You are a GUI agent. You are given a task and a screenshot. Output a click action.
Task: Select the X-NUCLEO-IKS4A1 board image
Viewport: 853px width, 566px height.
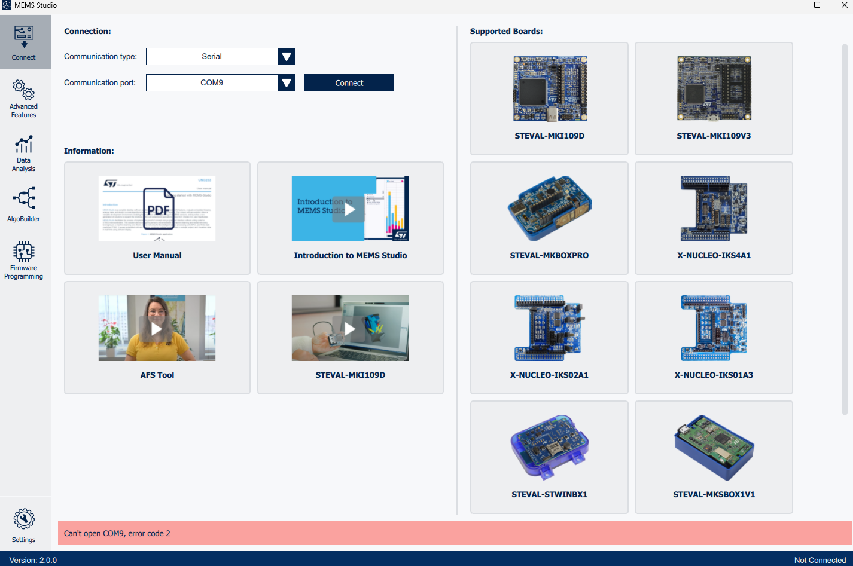pos(714,209)
